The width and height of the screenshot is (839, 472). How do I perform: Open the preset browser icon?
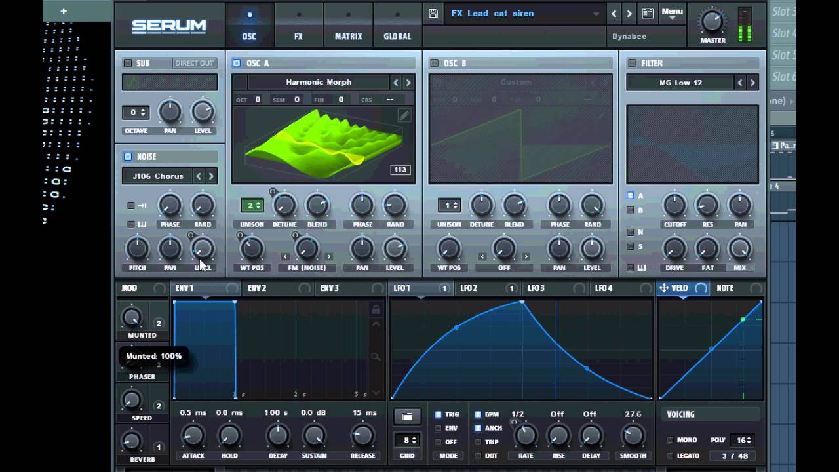click(x=648, y=13)
